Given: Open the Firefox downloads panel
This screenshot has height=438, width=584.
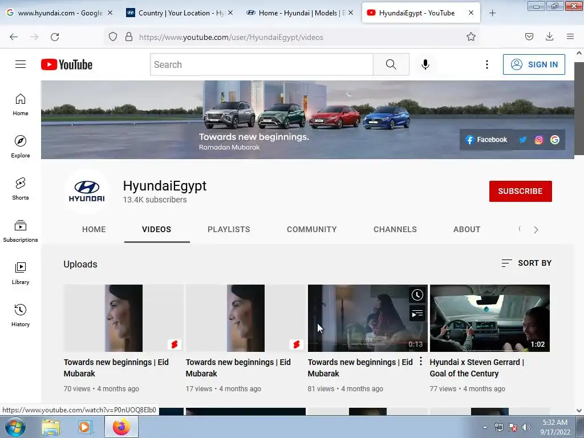Looking at the screenshot, I should pyautogui.click(x=549, y=36).
